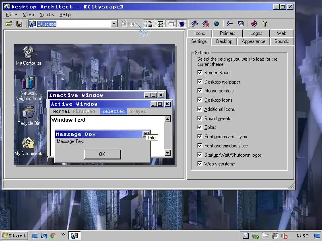Screen dimensions: 322x241
Task: Uncheck Font names and styles checkbox
Action: (200, 136)
